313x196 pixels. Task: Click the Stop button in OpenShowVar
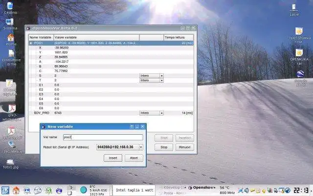click(164, 147)
